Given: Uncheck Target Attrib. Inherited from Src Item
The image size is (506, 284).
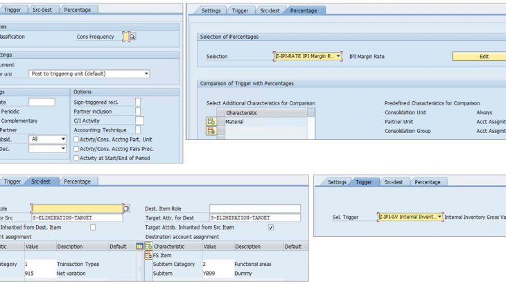Looking at the screenshot, I should click(x=271, y=228).
